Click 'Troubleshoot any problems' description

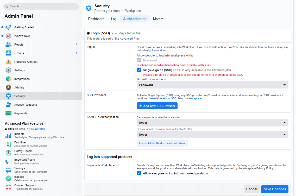(x=28, y=189)
